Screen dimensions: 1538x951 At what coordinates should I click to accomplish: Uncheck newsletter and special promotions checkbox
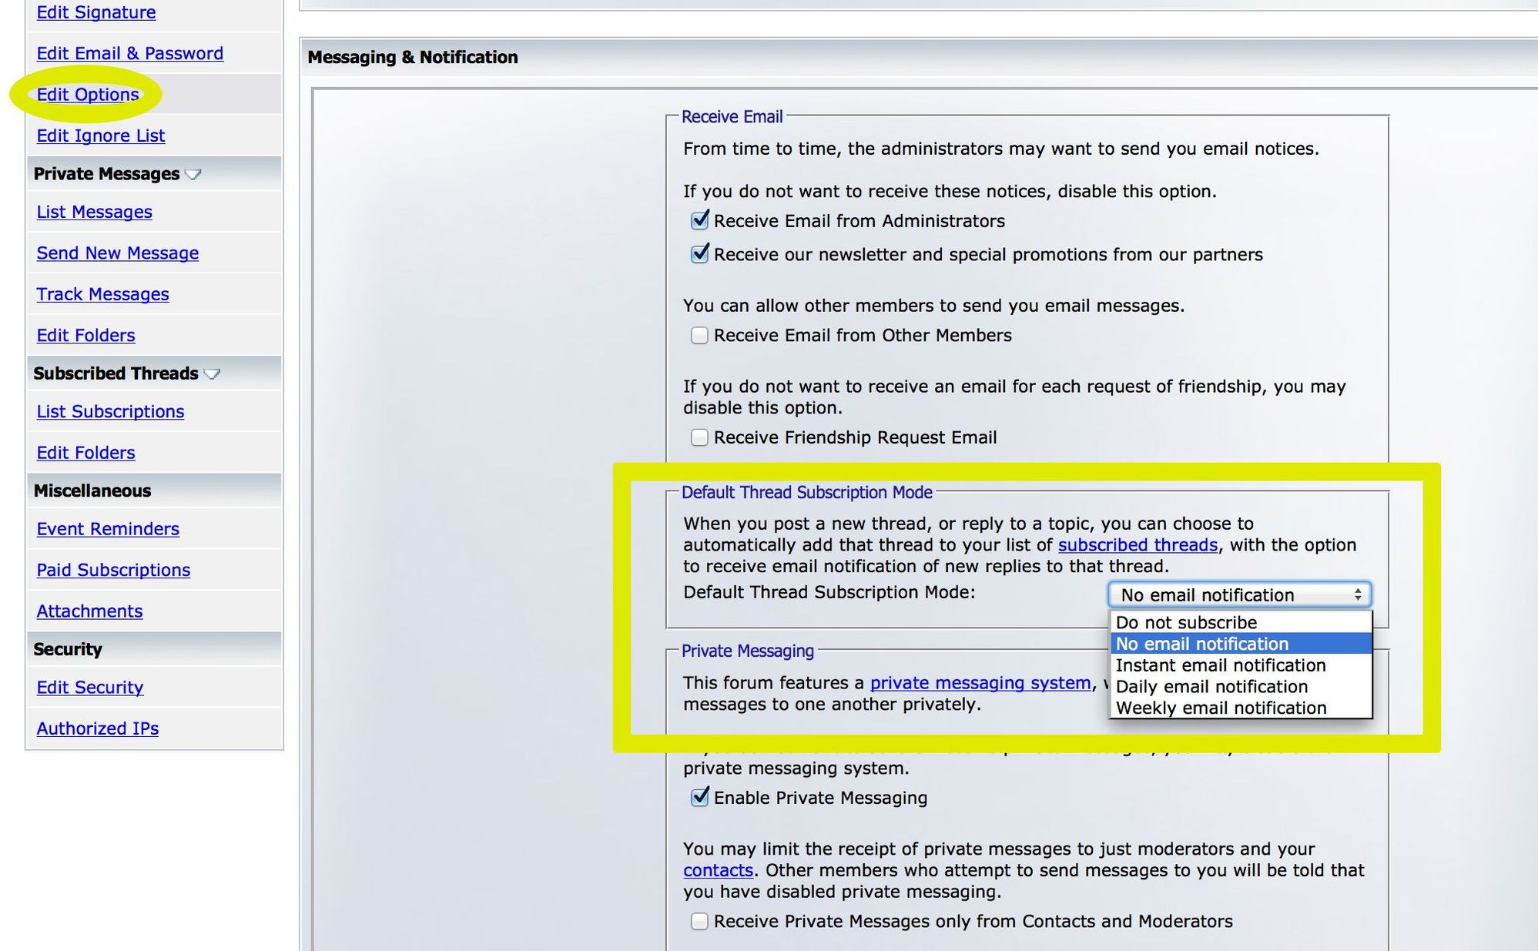pyautogui.click(x=699, y=255)
